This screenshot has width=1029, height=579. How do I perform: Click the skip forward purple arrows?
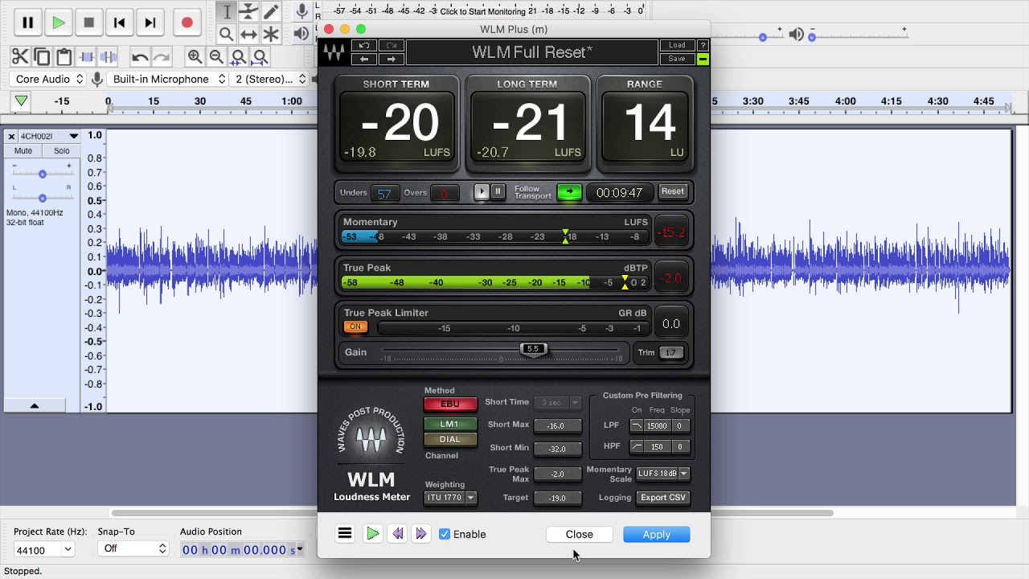pos(420,534)
